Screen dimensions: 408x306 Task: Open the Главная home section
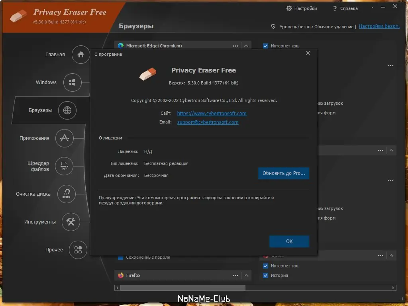point(80,55)
